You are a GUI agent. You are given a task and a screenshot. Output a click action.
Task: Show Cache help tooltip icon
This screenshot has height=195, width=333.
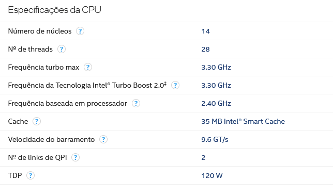[37, 121]
